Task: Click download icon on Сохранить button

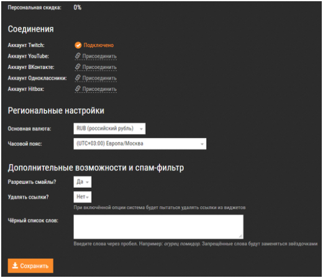Action: pos(15,266)
